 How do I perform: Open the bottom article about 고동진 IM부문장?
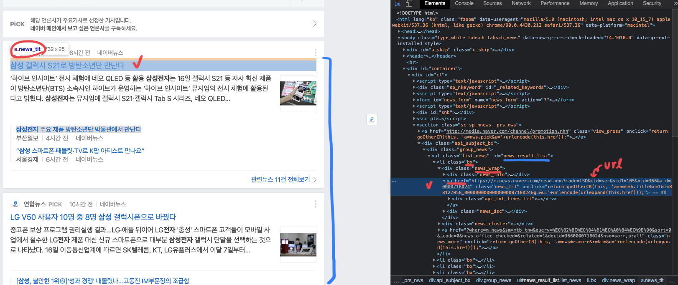point(103,281)
